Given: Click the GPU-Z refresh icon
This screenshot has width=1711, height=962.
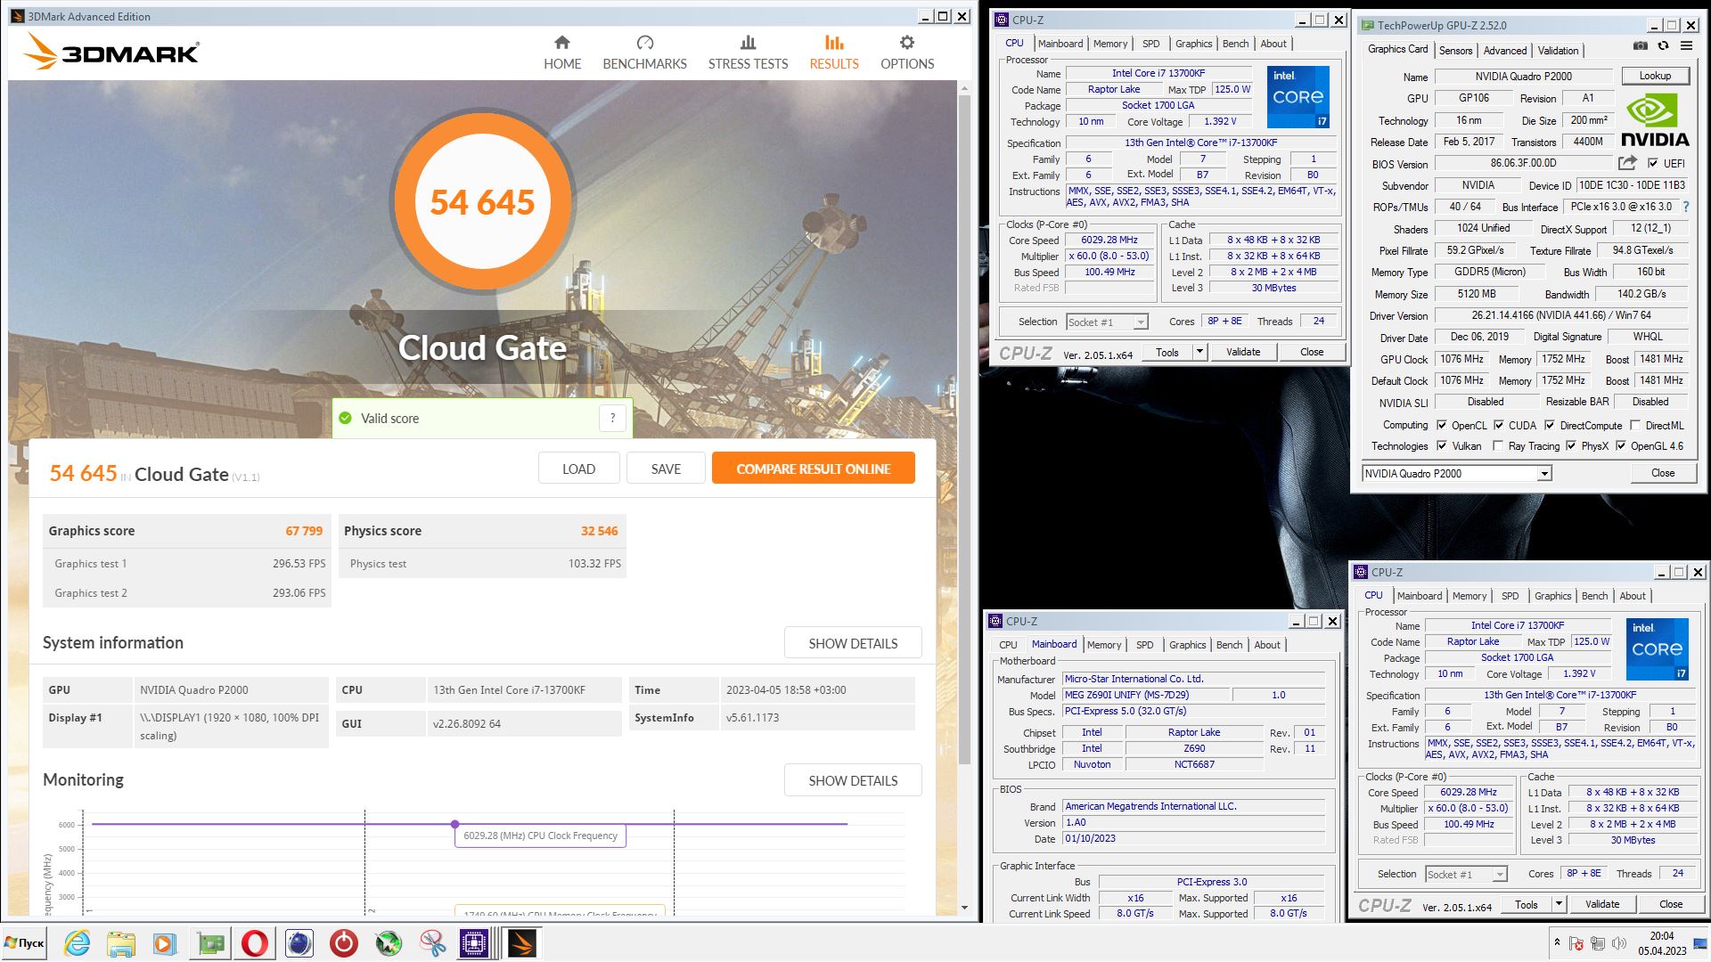Looking at the screenshot, I should point(1663,45).
